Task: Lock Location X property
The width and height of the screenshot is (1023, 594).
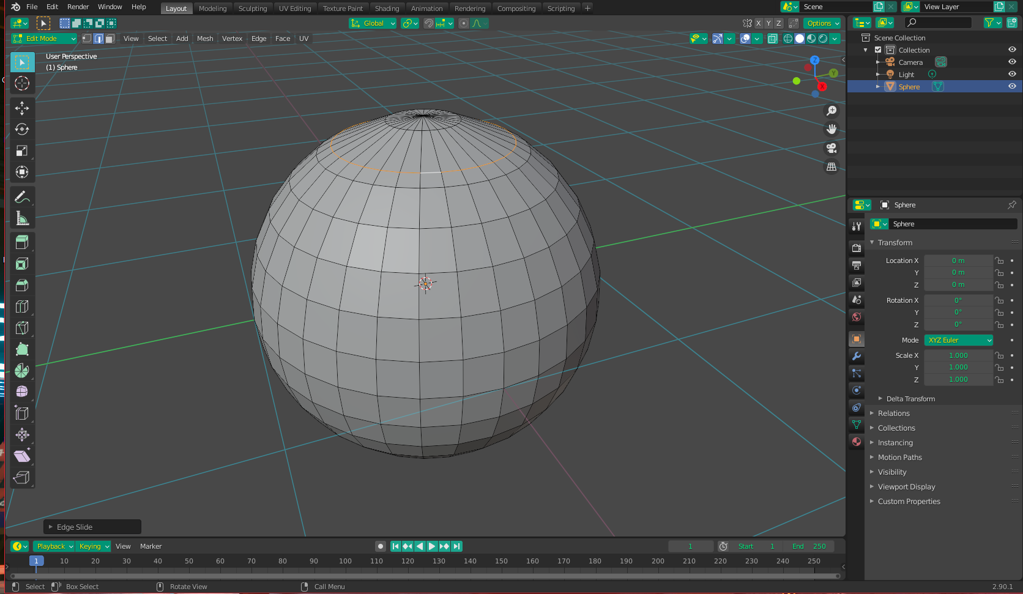Action: (x=999, y=261)
